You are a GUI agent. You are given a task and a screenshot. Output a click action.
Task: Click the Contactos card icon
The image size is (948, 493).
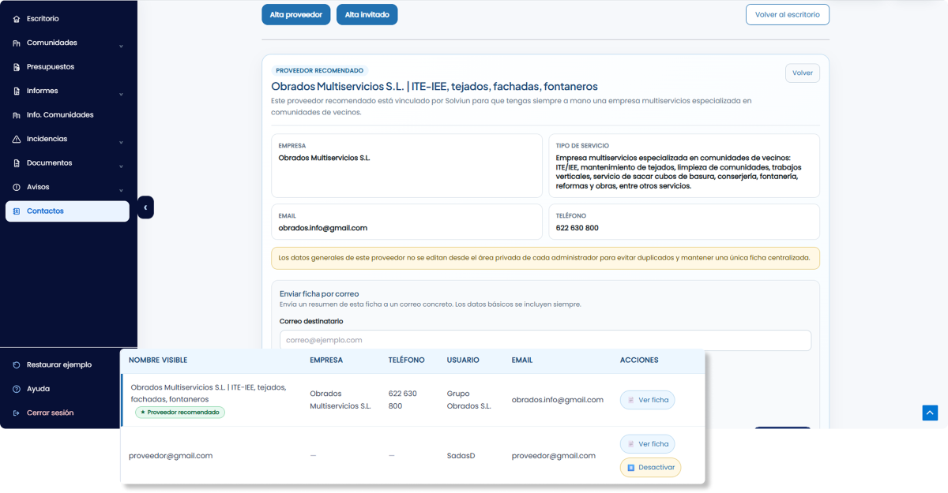point(17,211)
